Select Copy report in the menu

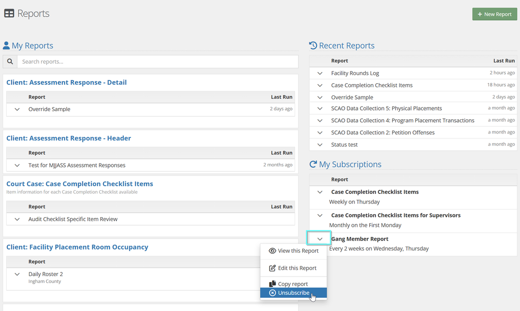pyautogui.click(x=294, y=284)
